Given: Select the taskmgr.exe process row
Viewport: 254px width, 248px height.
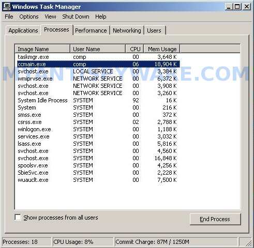Looking at the screenshot, I should tap(98, 57).
